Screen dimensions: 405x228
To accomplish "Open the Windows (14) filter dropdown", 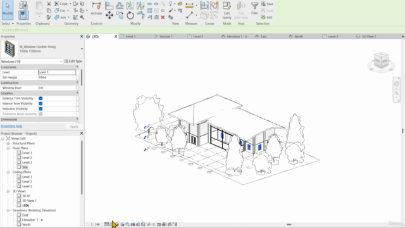I will pyautogui.click(x=61, y=61).
